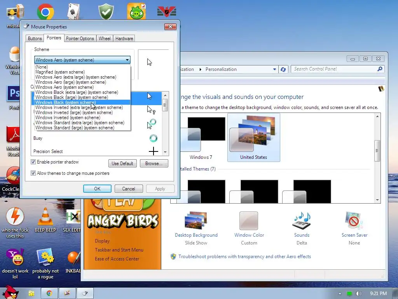Switch to the Wheel tab
The width and height of the screenshot is (398, 299).
pos(105,39)
